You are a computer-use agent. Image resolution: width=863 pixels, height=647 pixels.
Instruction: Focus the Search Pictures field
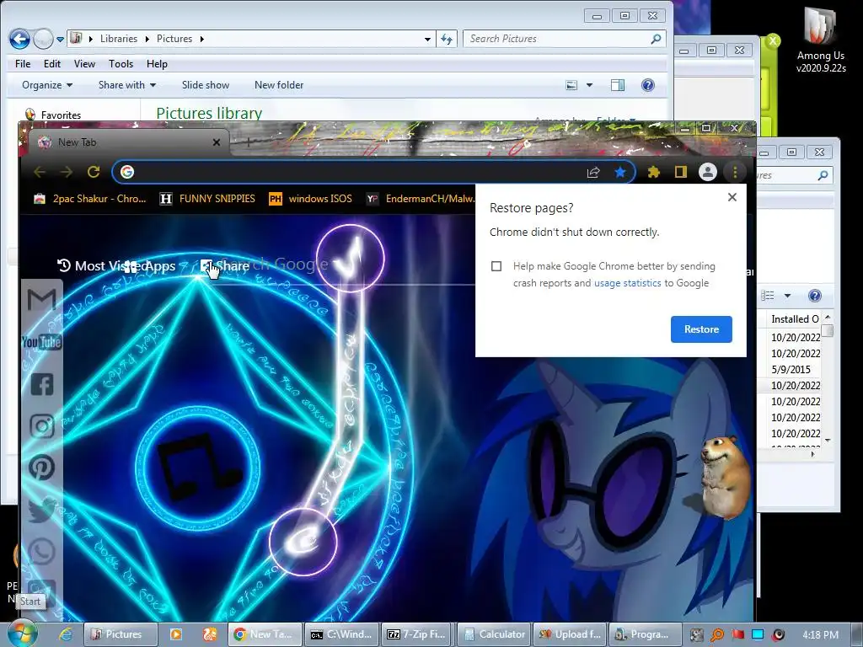(565, 39)
